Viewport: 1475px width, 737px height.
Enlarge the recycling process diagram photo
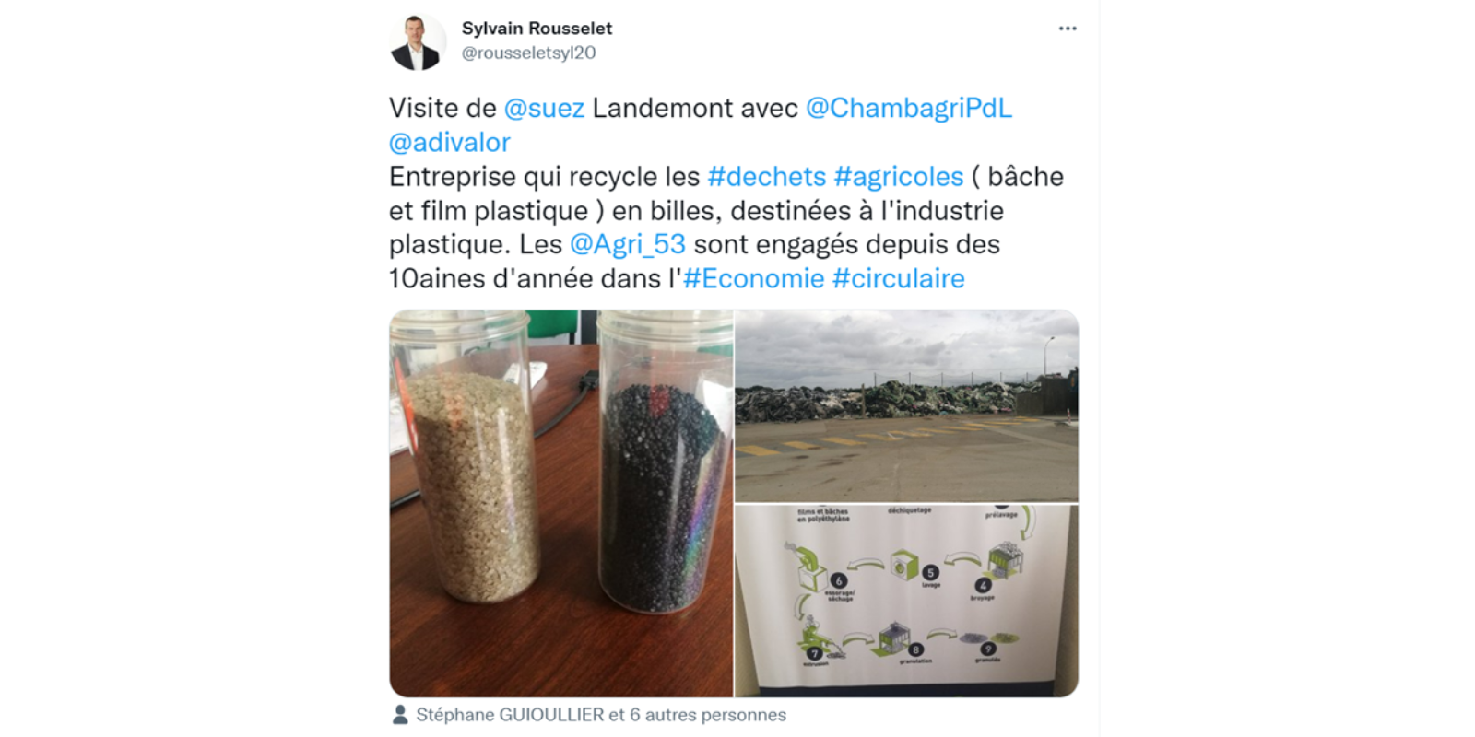[906, 601]
